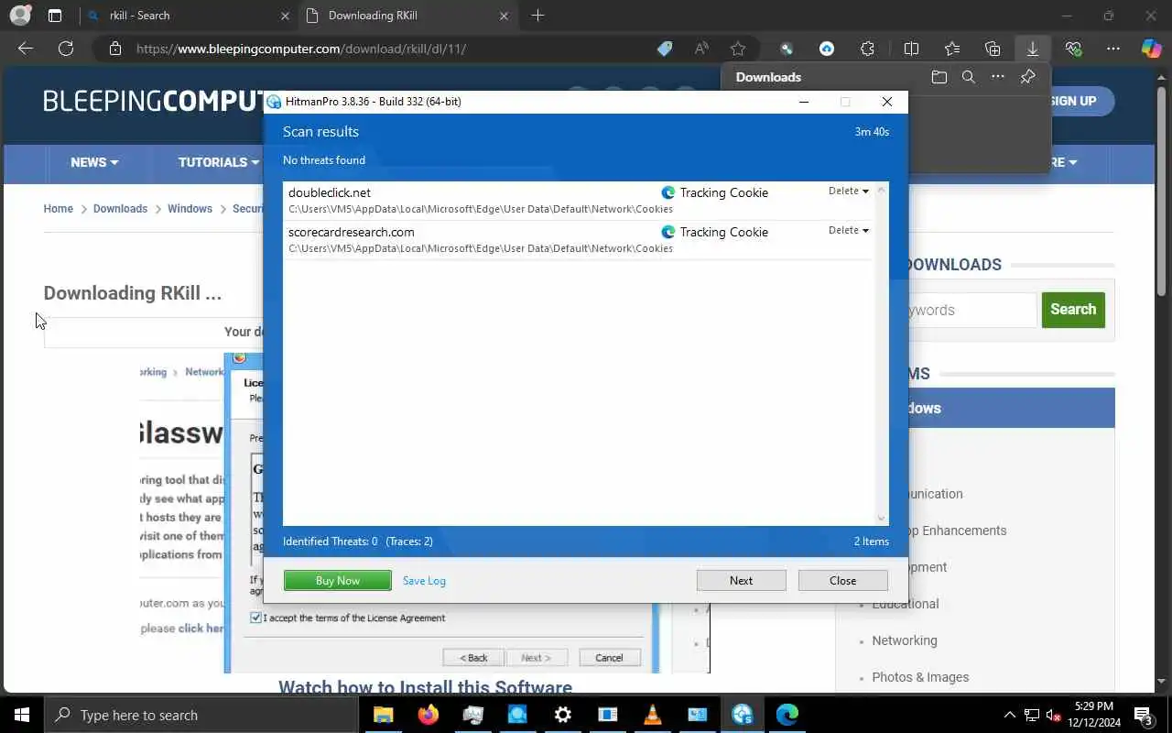Click Back in installer screenshot
Image resolution: width=1172 pixels, height=733 pixels.
tap(473, 658)
